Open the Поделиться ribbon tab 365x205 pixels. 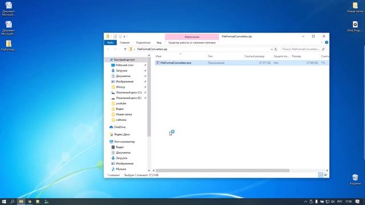pos(143,43)
